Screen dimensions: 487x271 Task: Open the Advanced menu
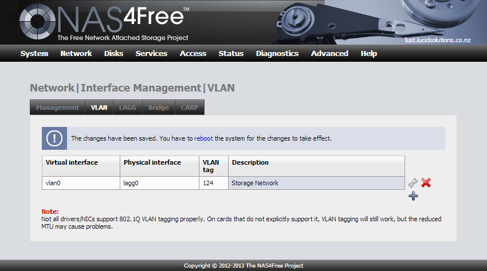[329, 53]
